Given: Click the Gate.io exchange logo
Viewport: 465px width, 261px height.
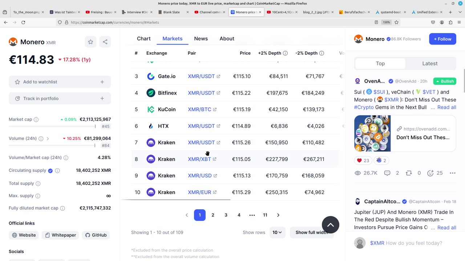Looking at the screenshot, I should point(151,76).
